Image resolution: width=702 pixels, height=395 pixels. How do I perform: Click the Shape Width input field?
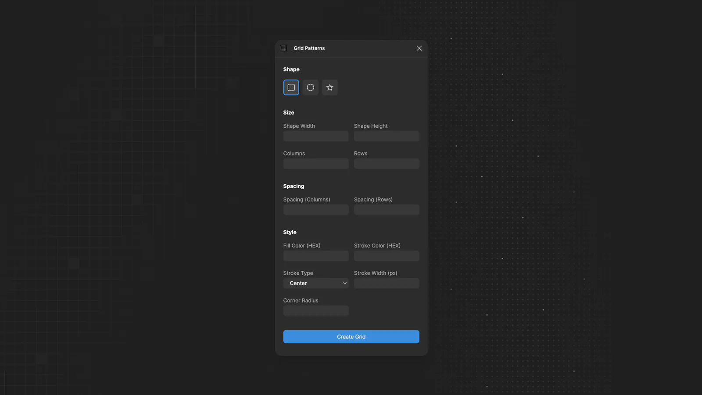[316, 136]
